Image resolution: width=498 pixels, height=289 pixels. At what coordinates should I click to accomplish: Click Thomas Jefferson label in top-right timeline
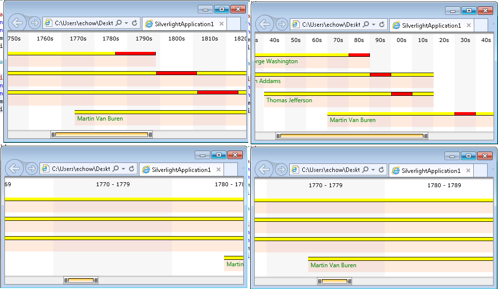289,100
